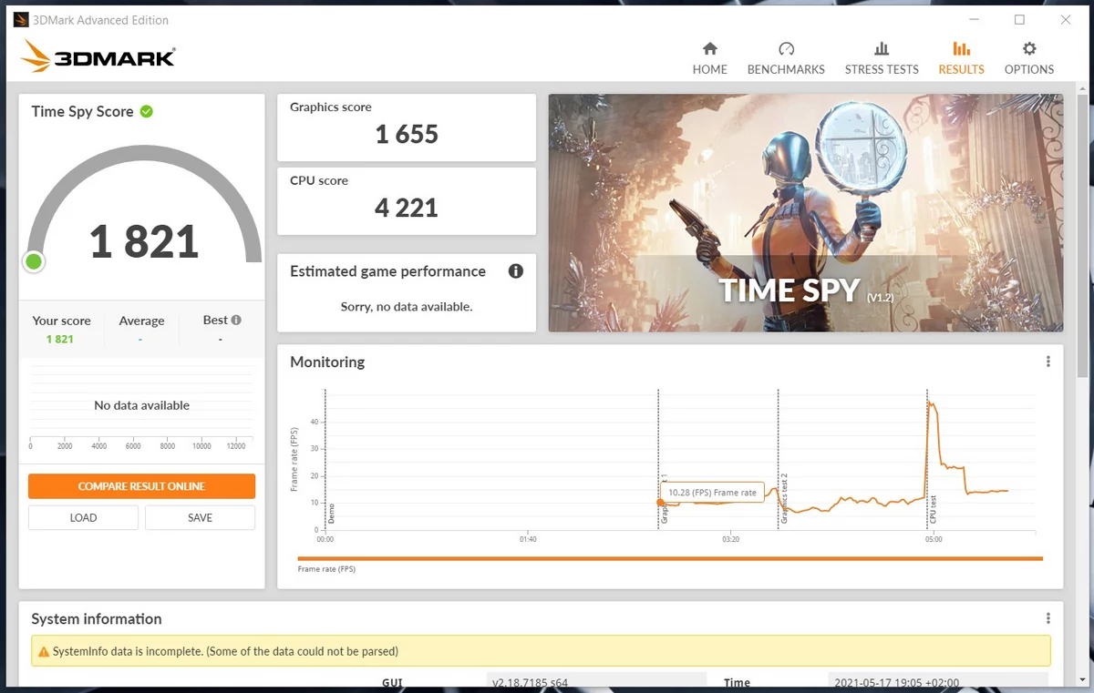The width and height of the screenshot is (1094, 693).
Task: Click the big 1 821 gauge score
Action: pyautogui.click(x=144, y=241)
